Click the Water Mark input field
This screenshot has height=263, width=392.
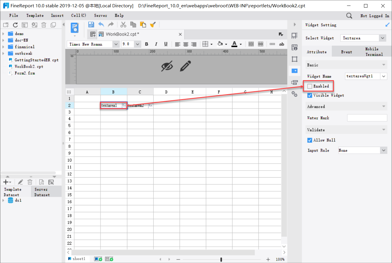pyautogui.click(x=367, y=118)
